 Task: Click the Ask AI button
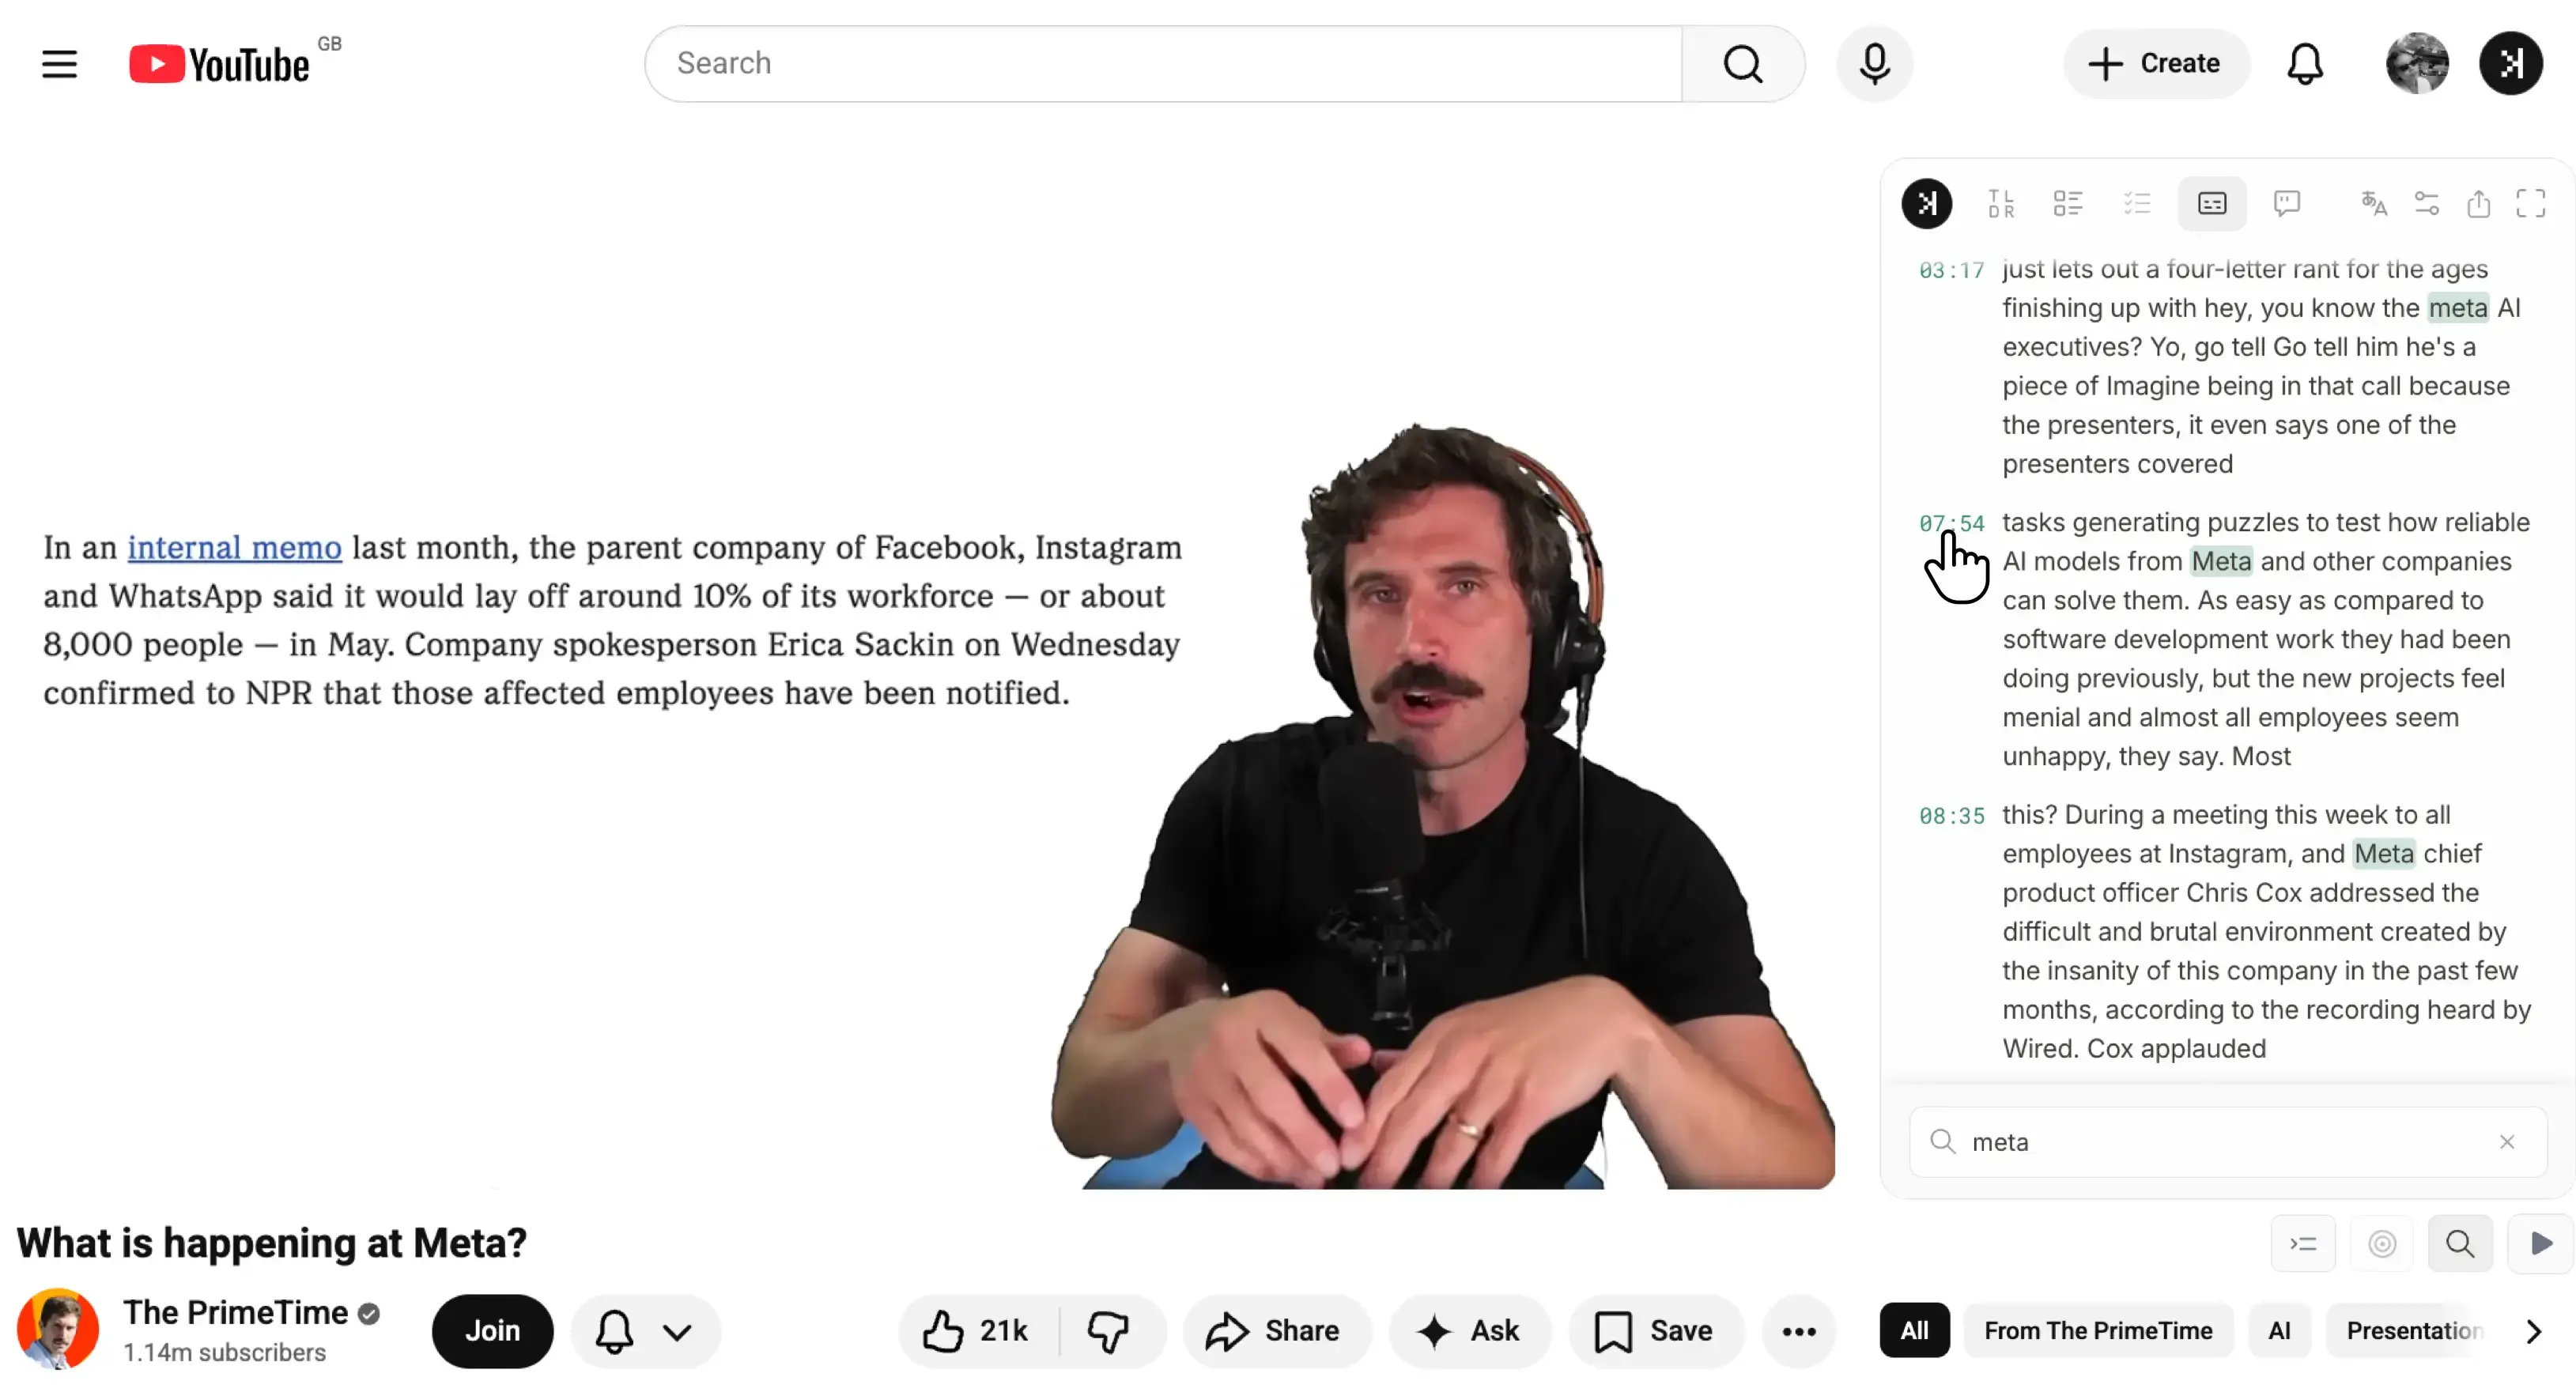click(x=1469, y=1331)
